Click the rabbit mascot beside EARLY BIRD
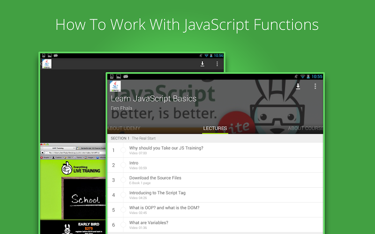 click(x=67, y=229)
